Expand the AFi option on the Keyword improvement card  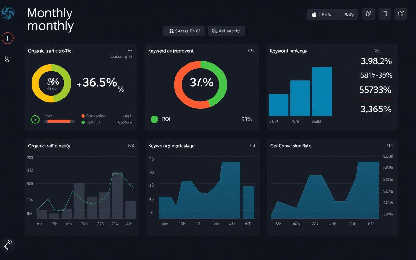pyautogui.click(x=251, y=51)
